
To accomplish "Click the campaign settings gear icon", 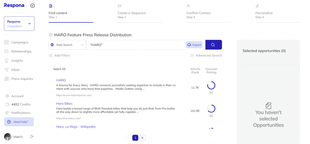I will click(x=51, y=35).
